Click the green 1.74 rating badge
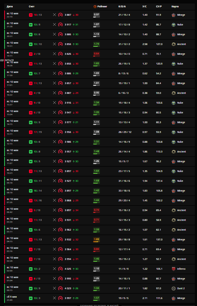Image resolution: width=197 pixels, height=306 pixels. pos(96,44)
